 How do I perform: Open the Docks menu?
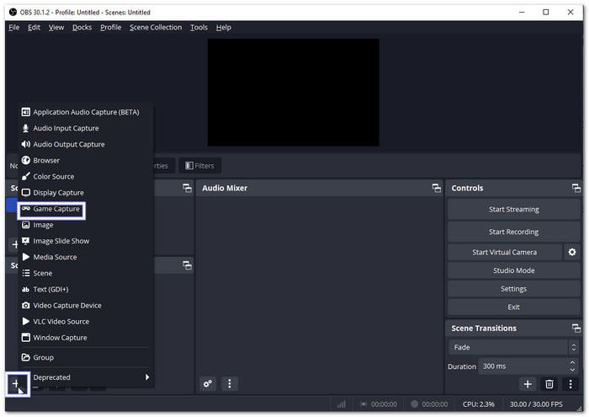tap(82, 28)
